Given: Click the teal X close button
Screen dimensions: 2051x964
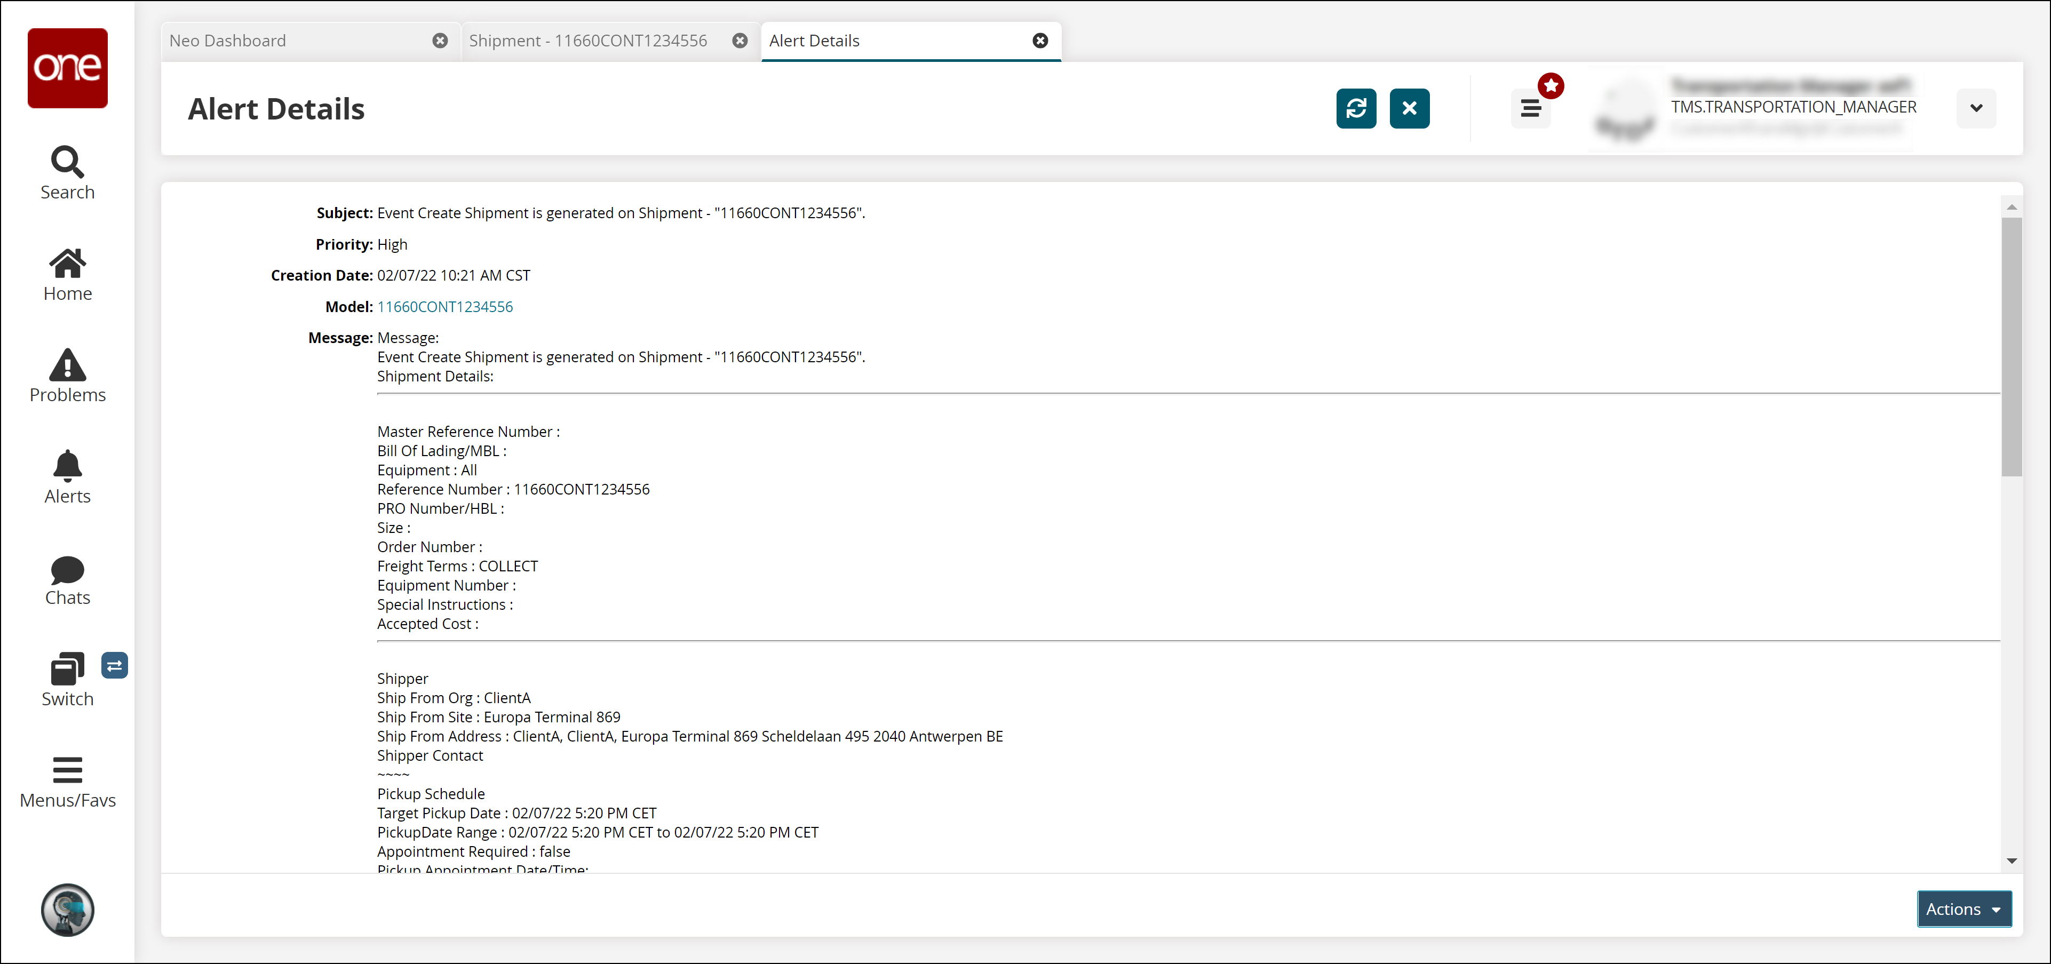Looking at the screenshot, I should click(x=1409, y=108).
